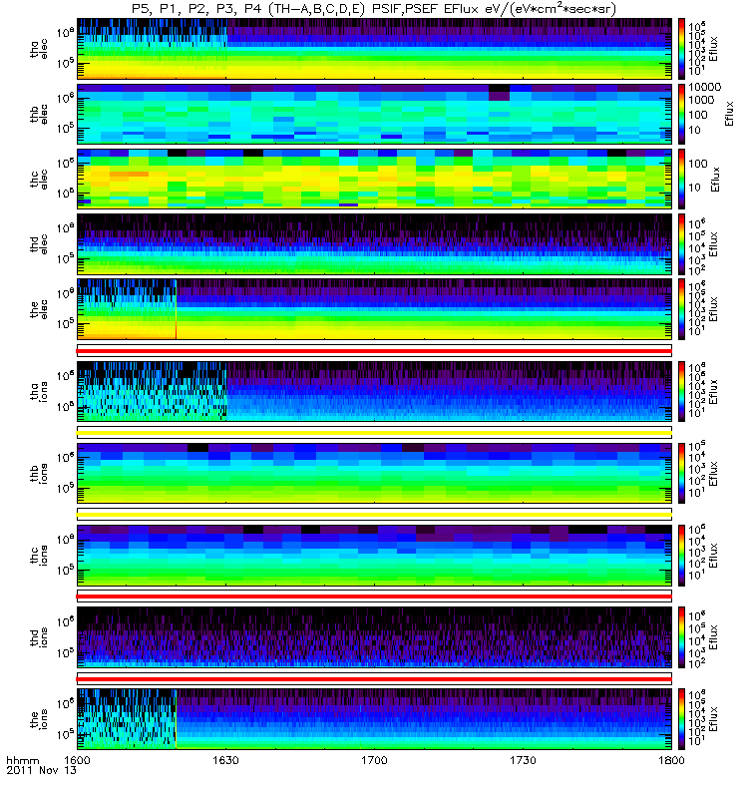748x798 pixels.
Task: Click the red status bar above tha ions
Action: coord(374,351)
